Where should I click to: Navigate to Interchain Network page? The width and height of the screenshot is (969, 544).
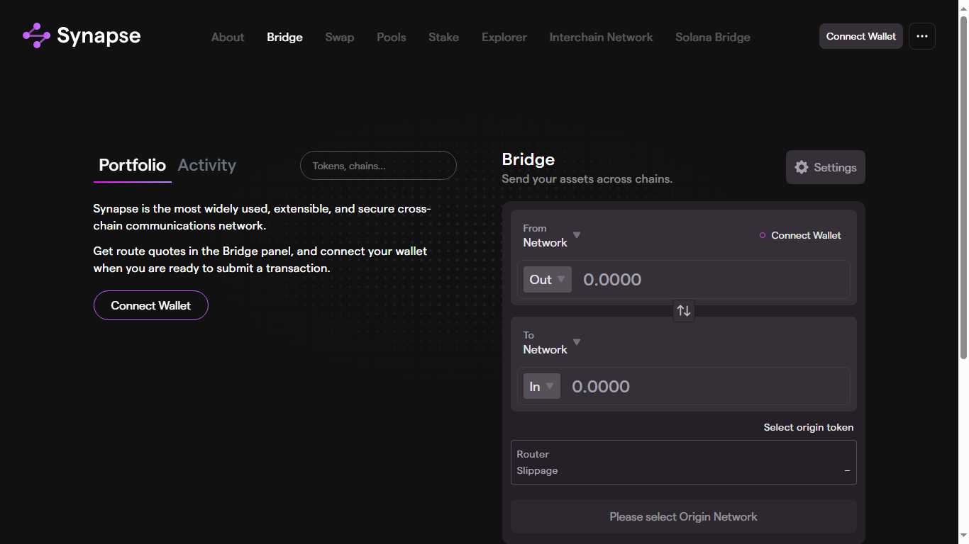tap(601, 37)
